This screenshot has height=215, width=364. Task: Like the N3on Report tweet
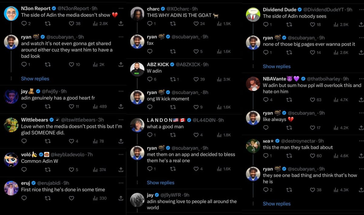pyautogui.click(x=72, y=23)
